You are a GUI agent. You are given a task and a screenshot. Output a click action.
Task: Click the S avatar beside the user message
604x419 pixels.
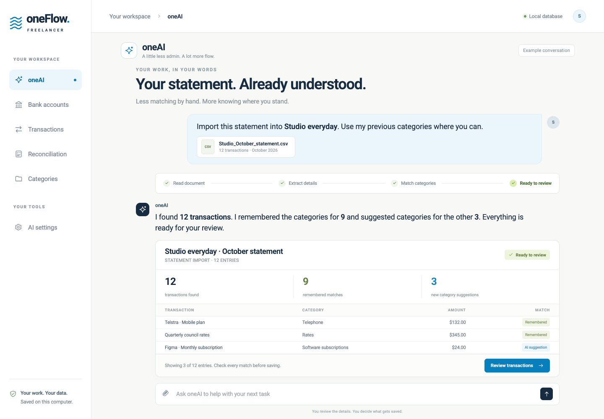click(x=553, y=122)
